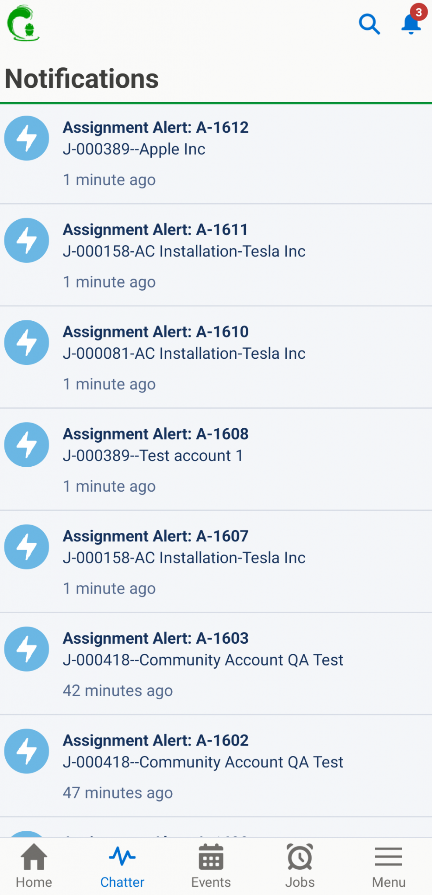Screen dimensions: 432x895
Task: Click lightning icon beside Alert A-1612
Action: coord(27,138)
